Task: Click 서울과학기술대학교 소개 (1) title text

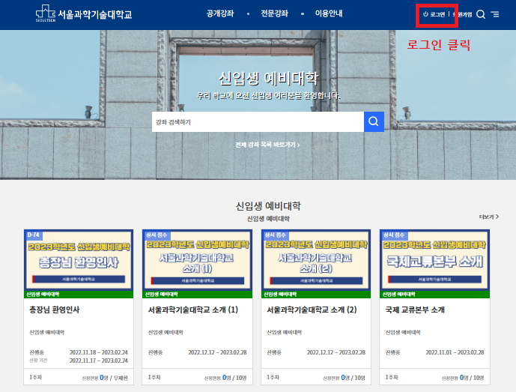Action: coord(193,310)
